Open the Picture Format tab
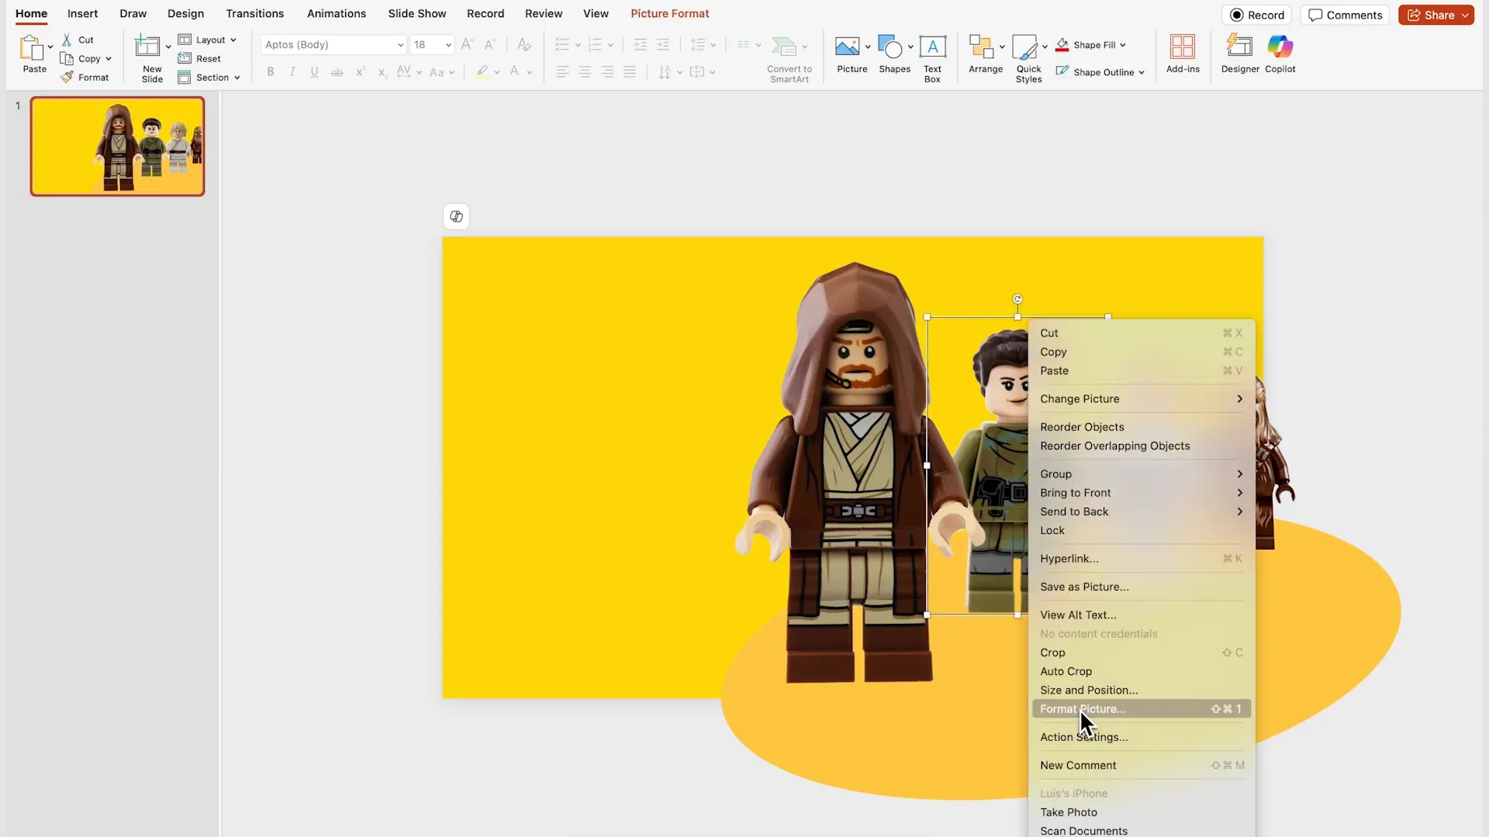The height and width of the screenshot is (837, 1489). coord(670,14)
